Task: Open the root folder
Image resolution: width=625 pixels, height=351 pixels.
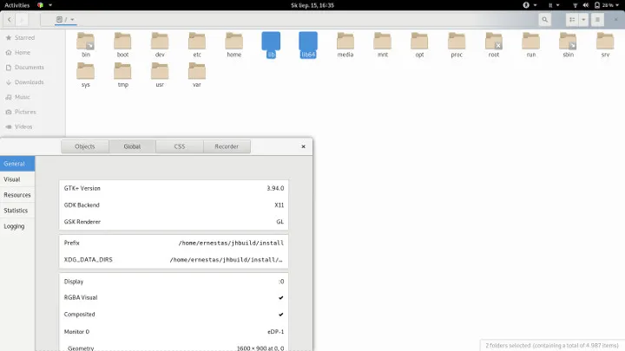Action: [494, 42]
